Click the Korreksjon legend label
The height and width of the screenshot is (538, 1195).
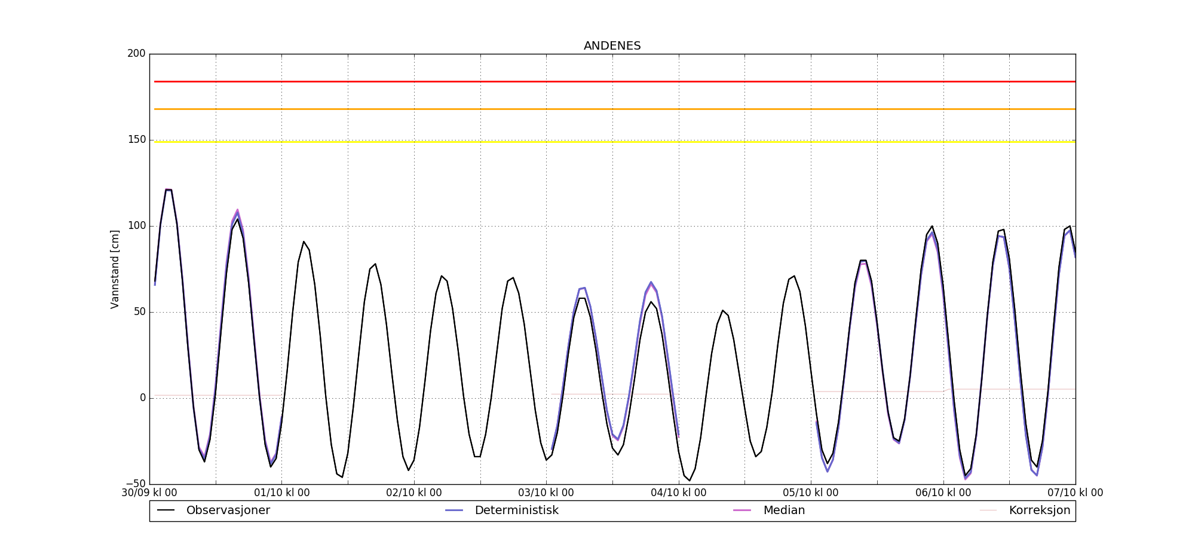point(1039,511)
